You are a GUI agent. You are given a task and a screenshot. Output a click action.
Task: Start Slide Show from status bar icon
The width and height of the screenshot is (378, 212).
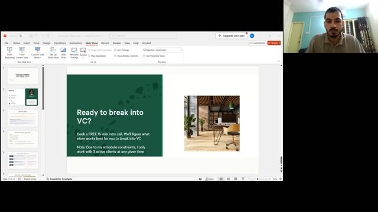click(x=243, y=179)
